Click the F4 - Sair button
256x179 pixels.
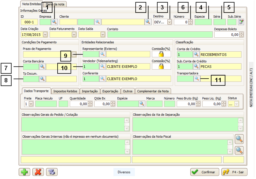[234, 172]
